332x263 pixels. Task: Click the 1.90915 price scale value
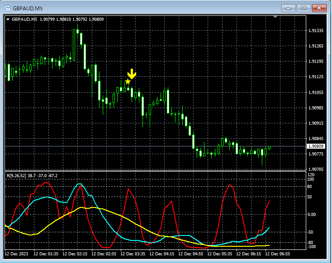[x=316, y=123]
